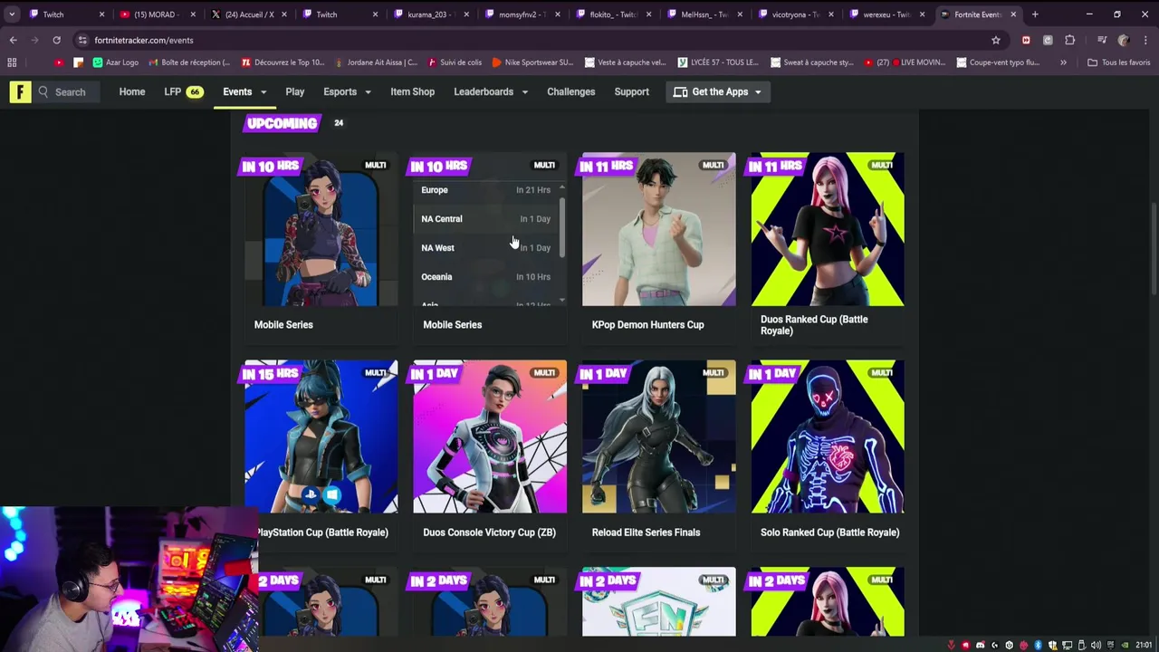Click the region list up arrow
This screenshot has height=652, width=1159.
click(562, 187)
